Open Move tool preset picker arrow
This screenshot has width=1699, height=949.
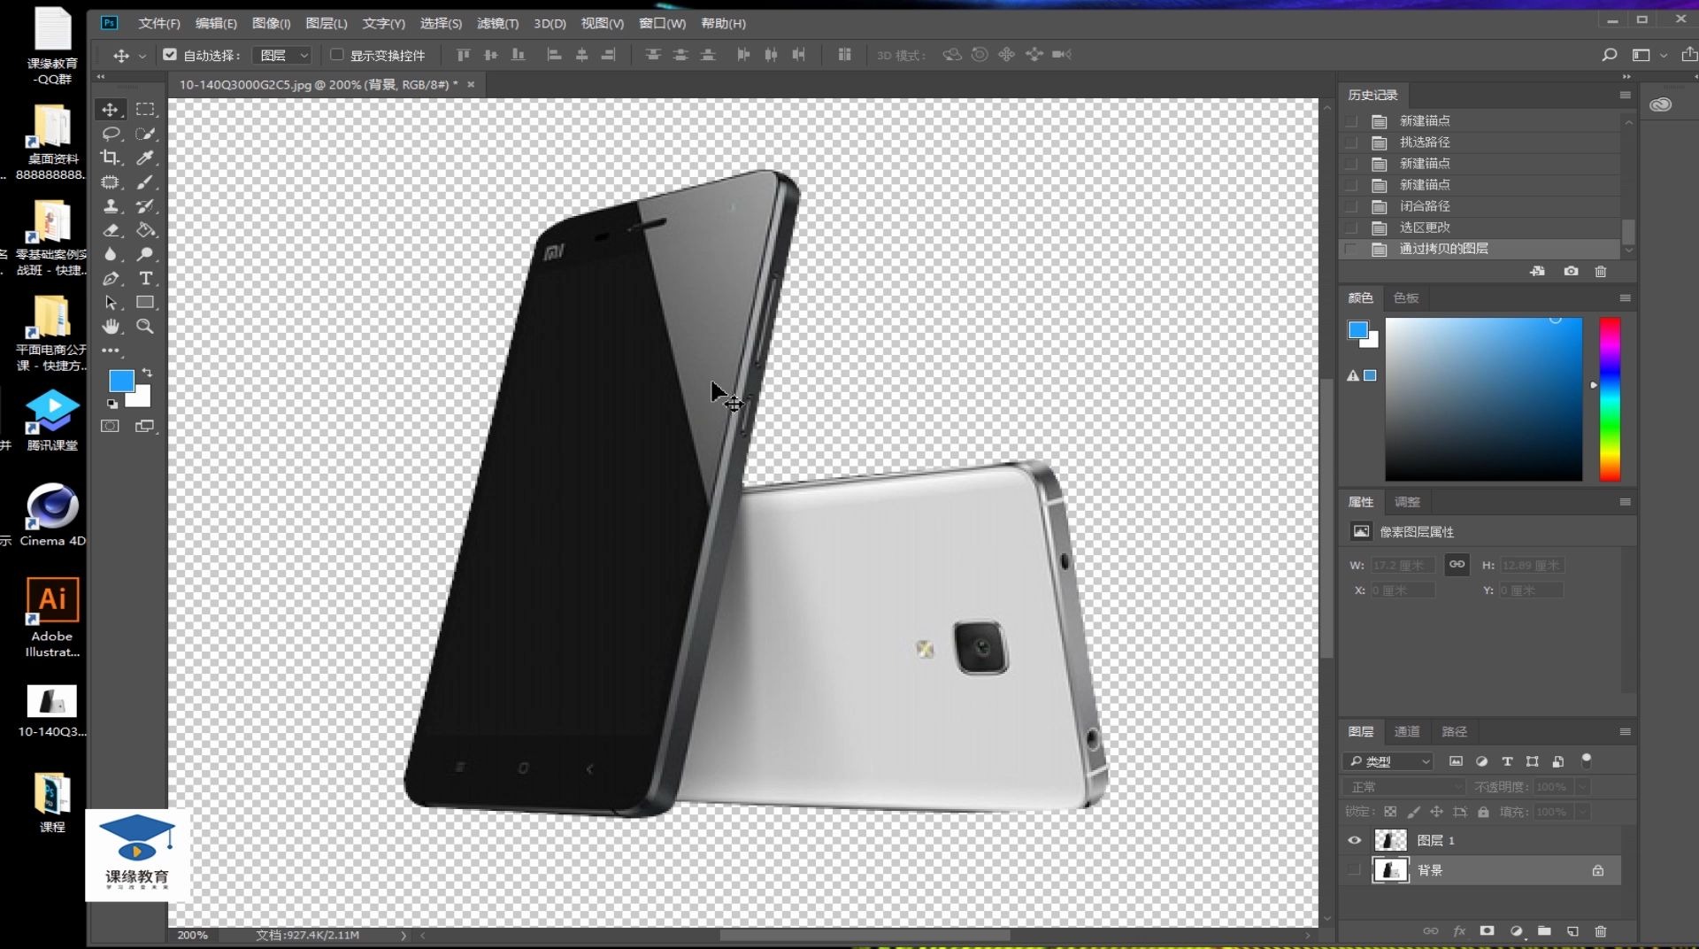pos(142,56)
